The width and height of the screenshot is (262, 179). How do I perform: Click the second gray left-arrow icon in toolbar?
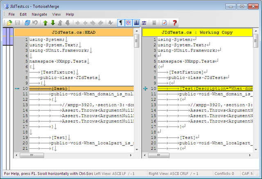click(100, 23)
